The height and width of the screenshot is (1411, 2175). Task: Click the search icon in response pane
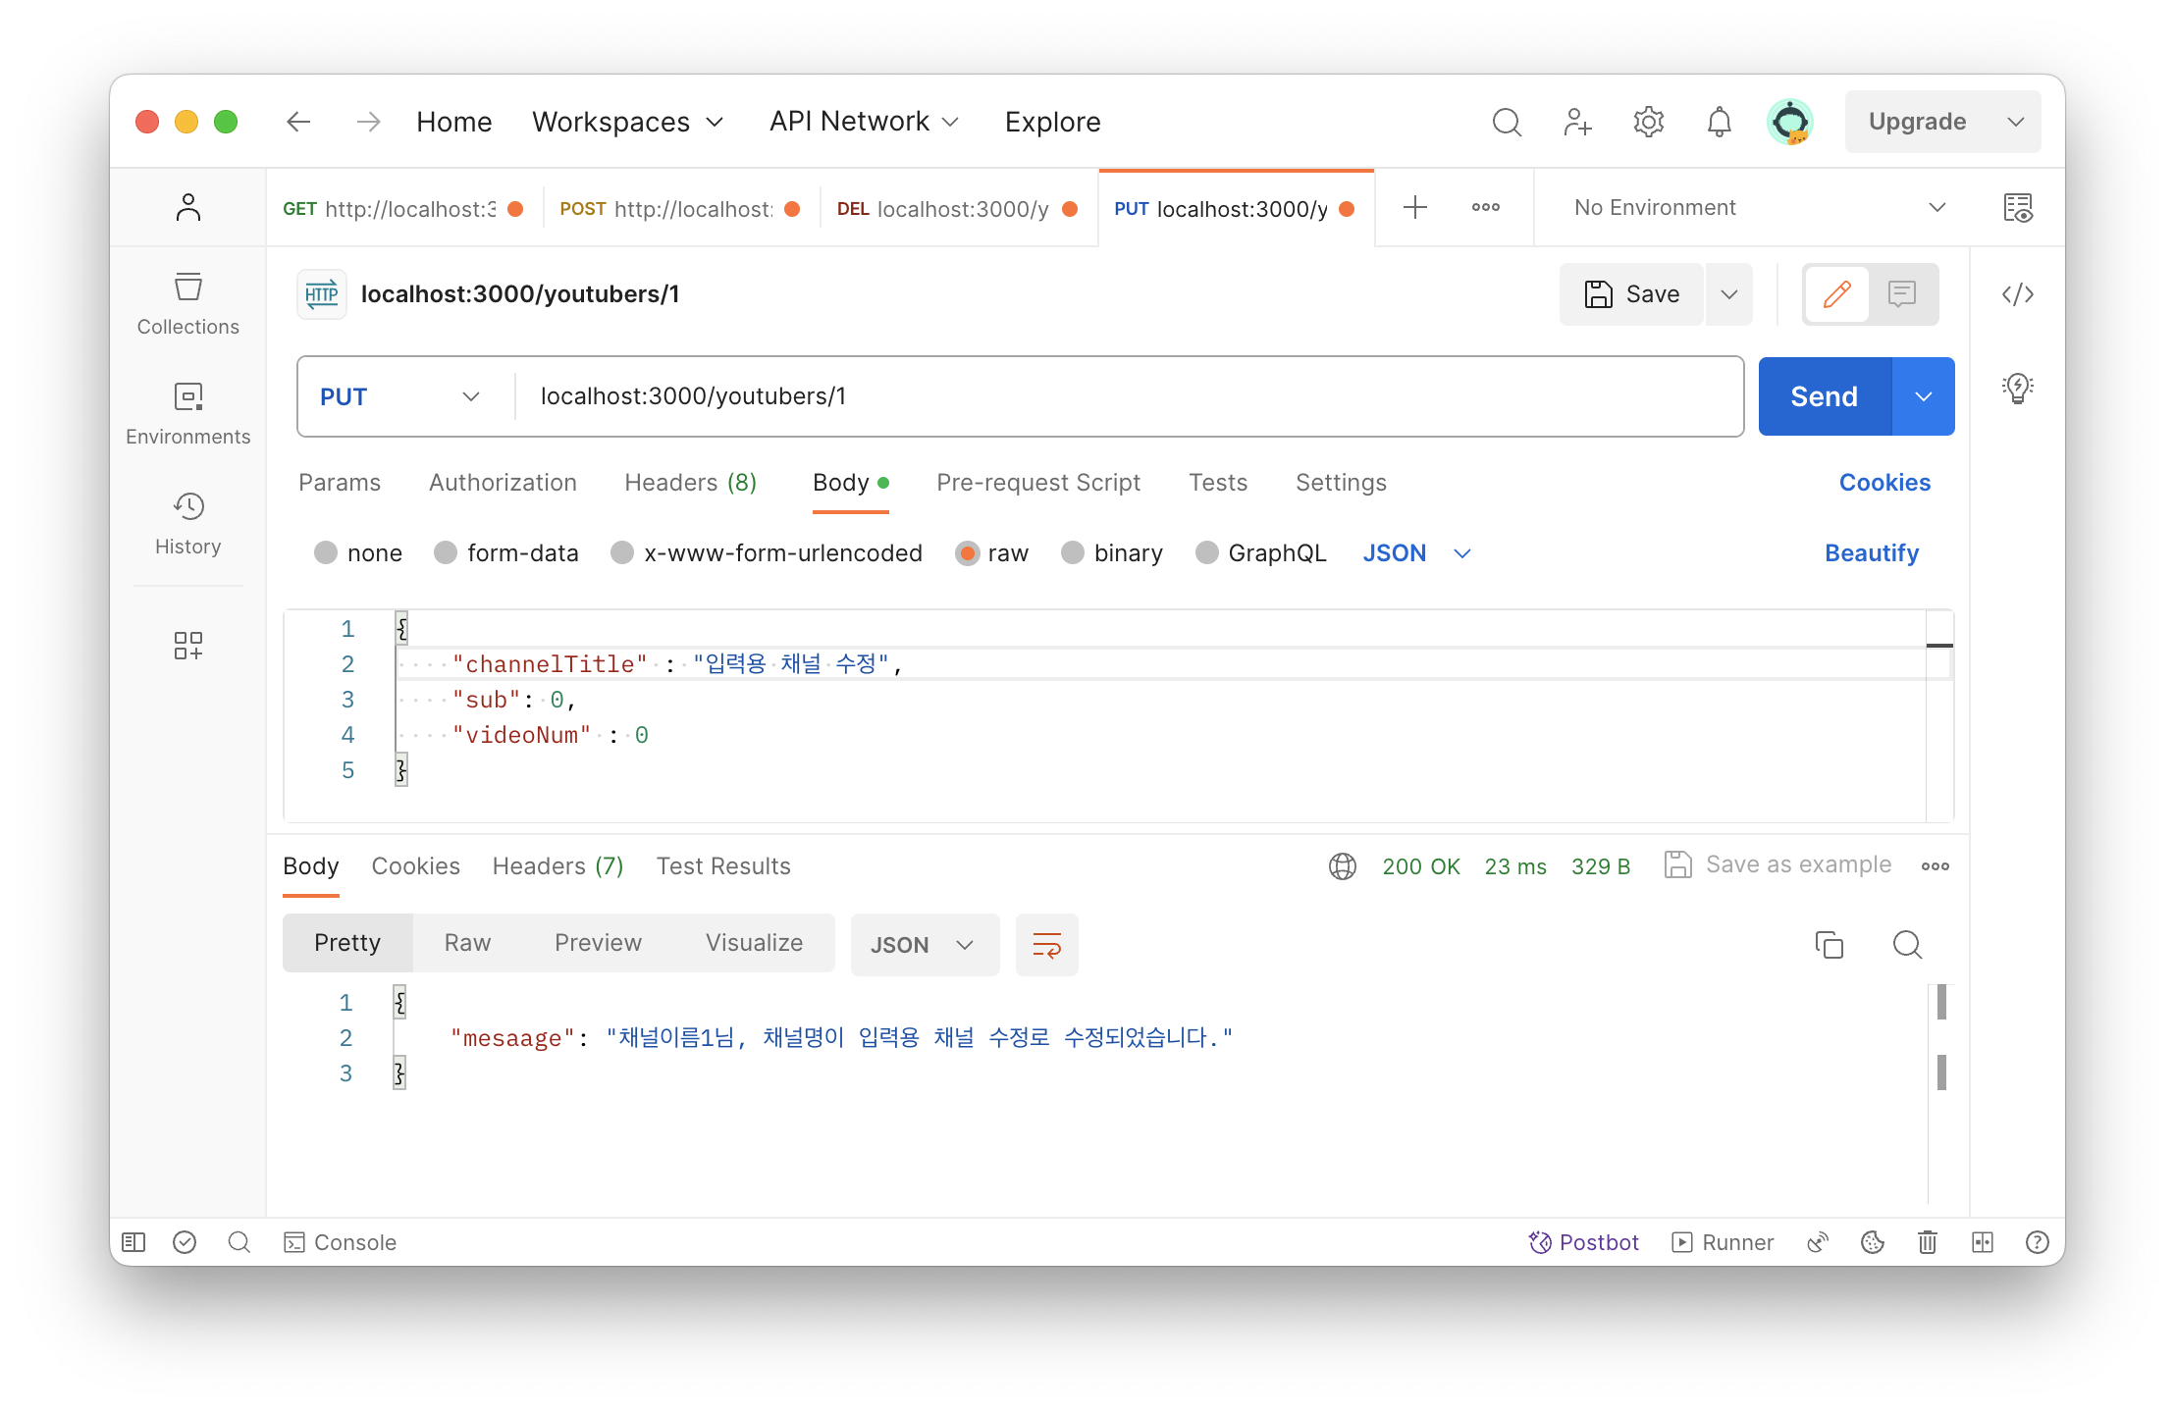pyautogui.click(x=1907, y=944)
